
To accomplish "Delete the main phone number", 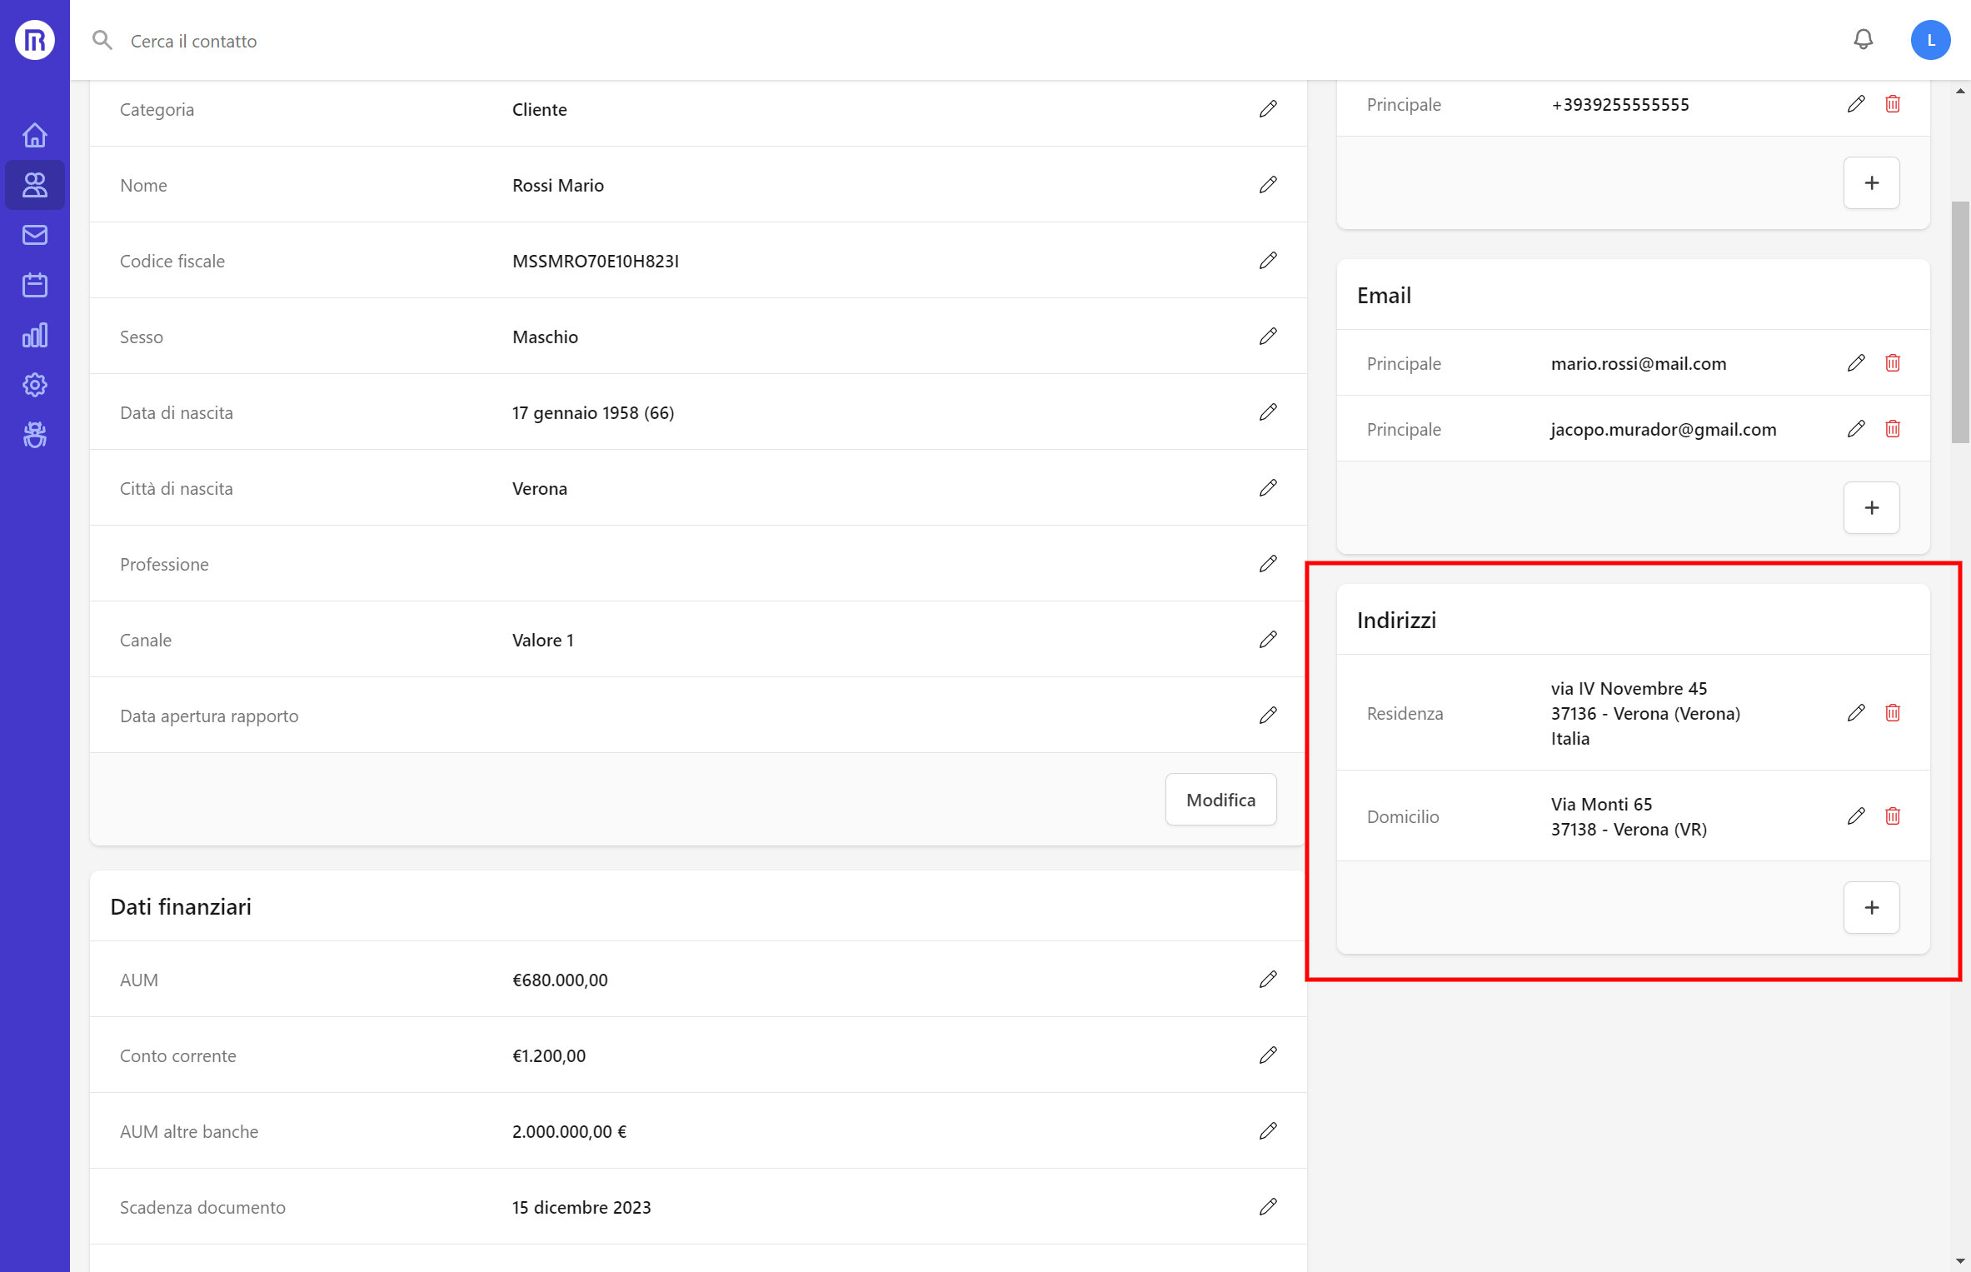I will (1892, 104).
